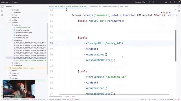
Task: Open the Project view selector dropdown
Action: click(10, 6)
